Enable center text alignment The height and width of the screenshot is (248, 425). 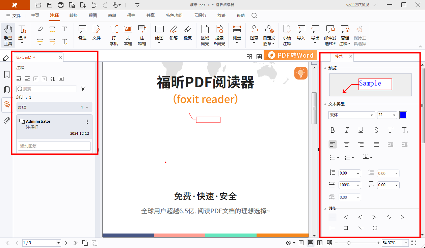(347, 145)
